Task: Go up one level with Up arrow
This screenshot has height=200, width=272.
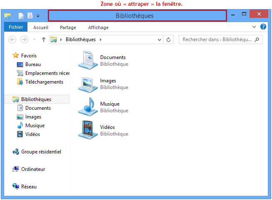Action: click(x=44, y=40)
